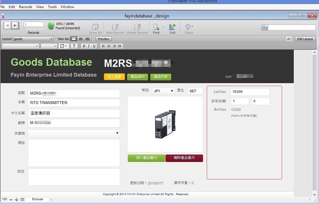
Task: Open the Records menu
Action: (26, 7)
